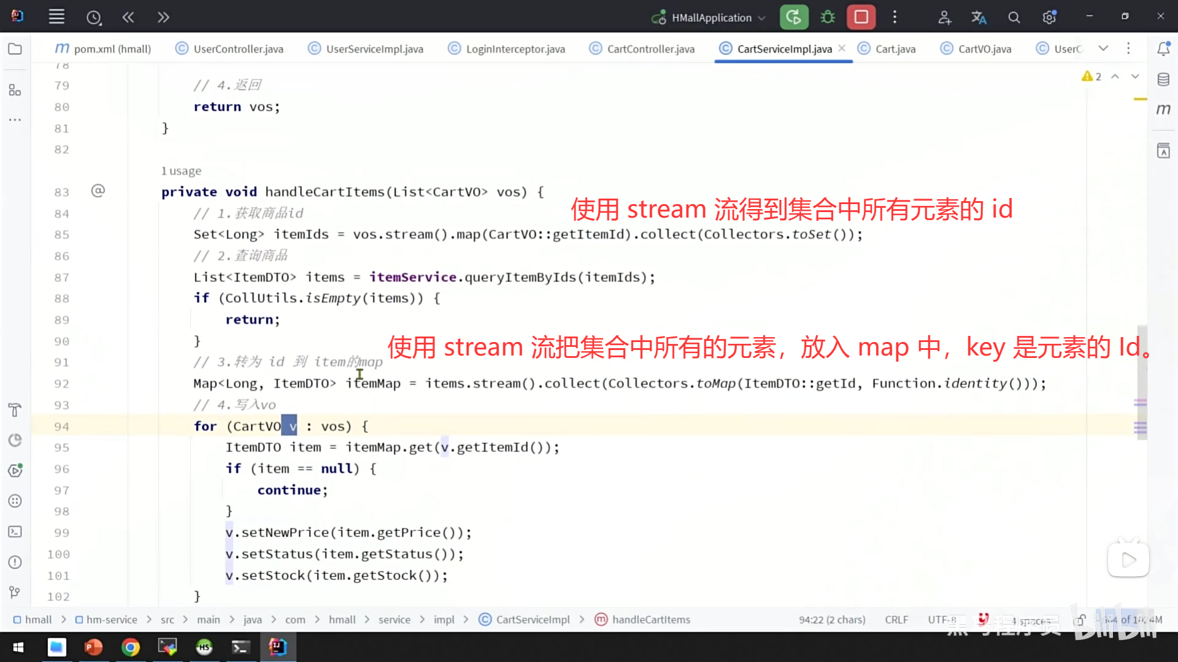
Task: Open the Project folder tool window
Action: pyautogui.click(x=15, y=49)
